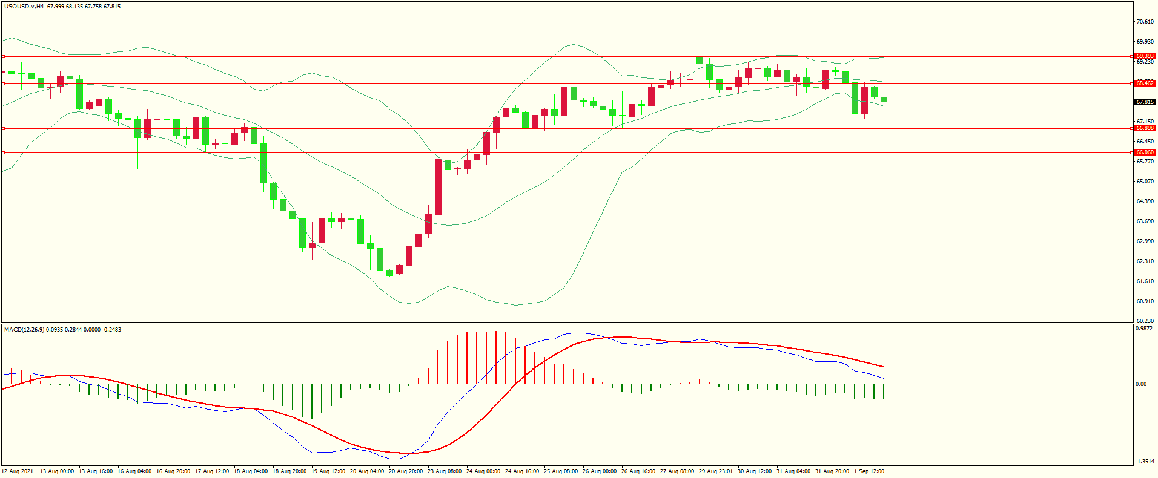Viewport: 1158px width, 478px height.
Task: Click left anchor handle of 68.462 line
Action: tap(3, 83)
